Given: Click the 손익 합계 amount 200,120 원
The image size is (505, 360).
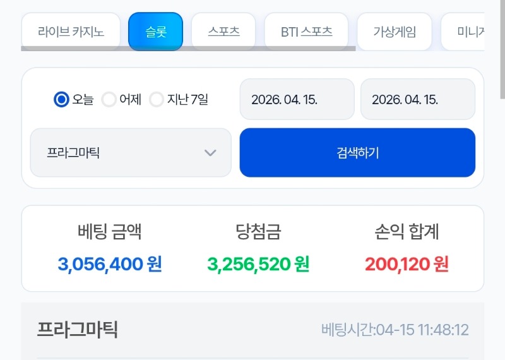Looking at the screenshot, I should pyautogui.click(x=407, y=264).
